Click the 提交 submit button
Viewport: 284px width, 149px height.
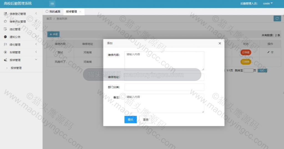(x=131, y=120)
